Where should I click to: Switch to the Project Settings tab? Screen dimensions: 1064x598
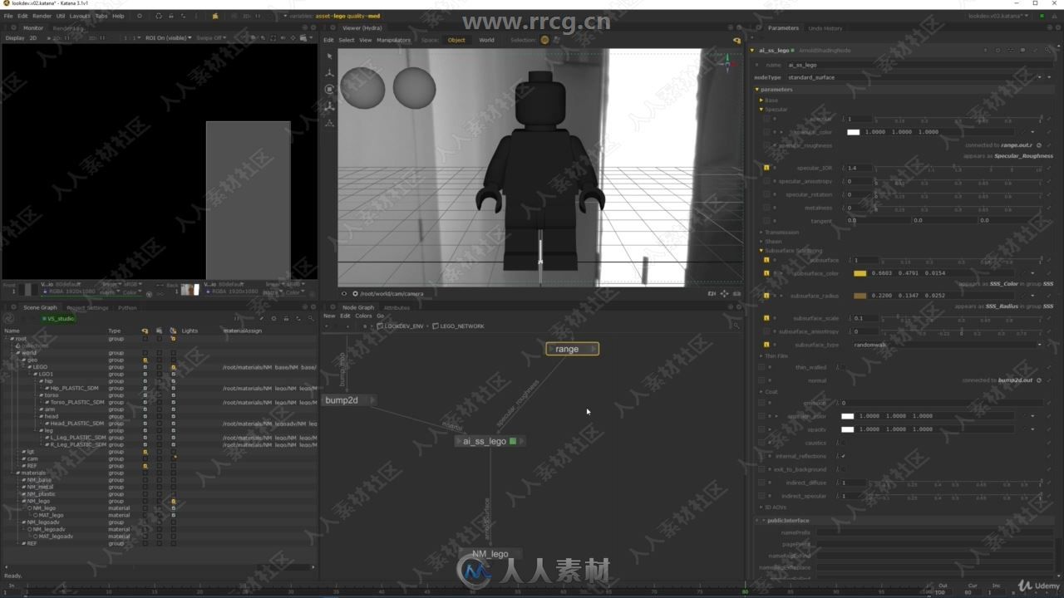[87, 308]
